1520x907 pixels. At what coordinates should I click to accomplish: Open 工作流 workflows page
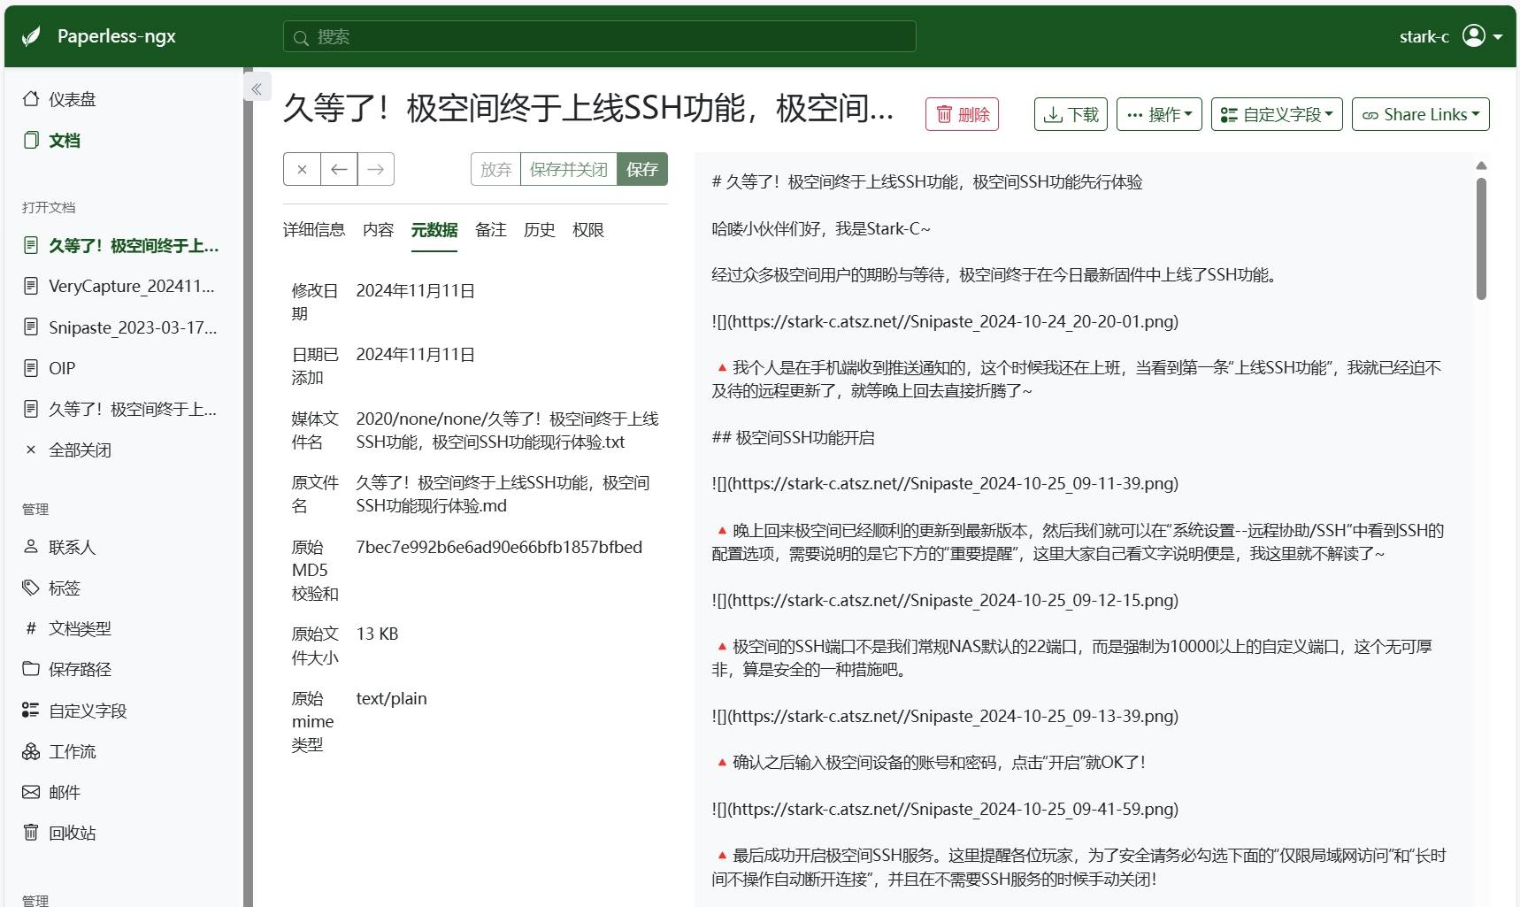59,751
